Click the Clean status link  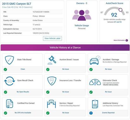click(x=23, y=69)
